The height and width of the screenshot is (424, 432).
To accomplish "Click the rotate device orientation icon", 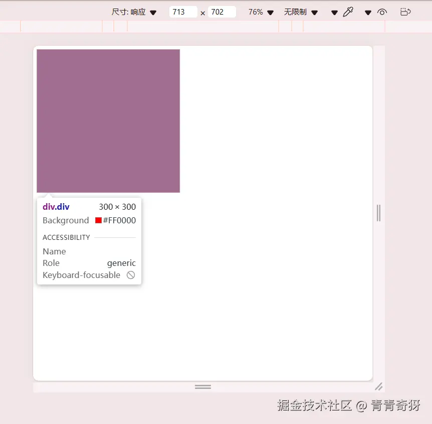I will pyautogui.click(x=405, y=12).
